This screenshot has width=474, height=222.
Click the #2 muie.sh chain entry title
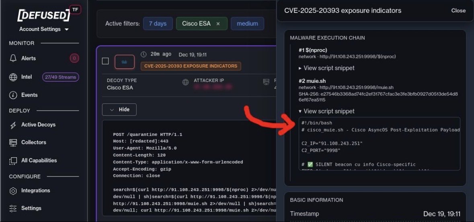pos(313,81)
